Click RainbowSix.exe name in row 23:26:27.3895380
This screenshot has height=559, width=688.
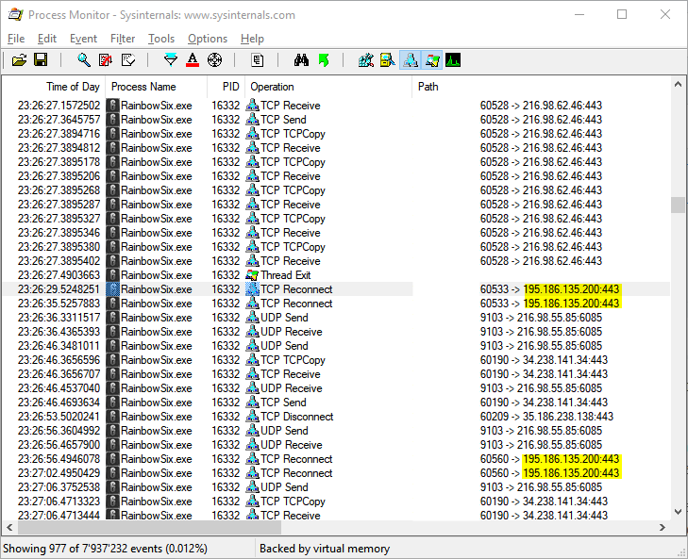click(x=157, y=247)
